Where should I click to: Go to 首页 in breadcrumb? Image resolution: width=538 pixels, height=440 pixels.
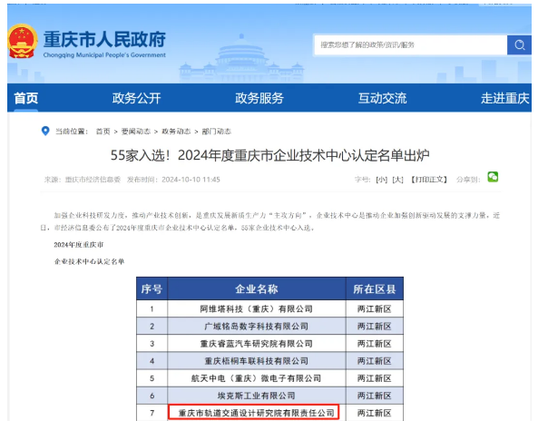[103, 132]
